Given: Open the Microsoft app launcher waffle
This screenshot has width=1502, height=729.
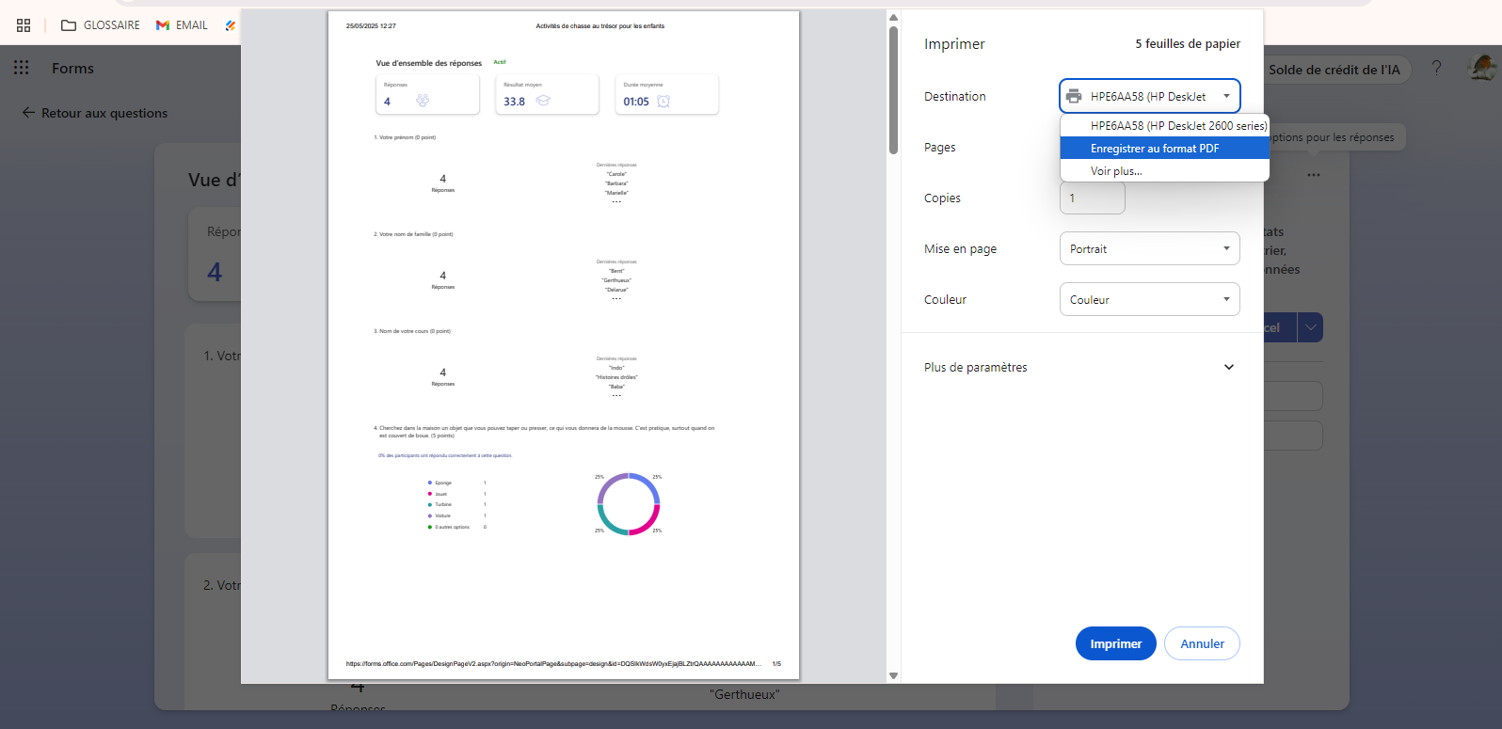Looking at the screenshot, I should coord(22,68).
